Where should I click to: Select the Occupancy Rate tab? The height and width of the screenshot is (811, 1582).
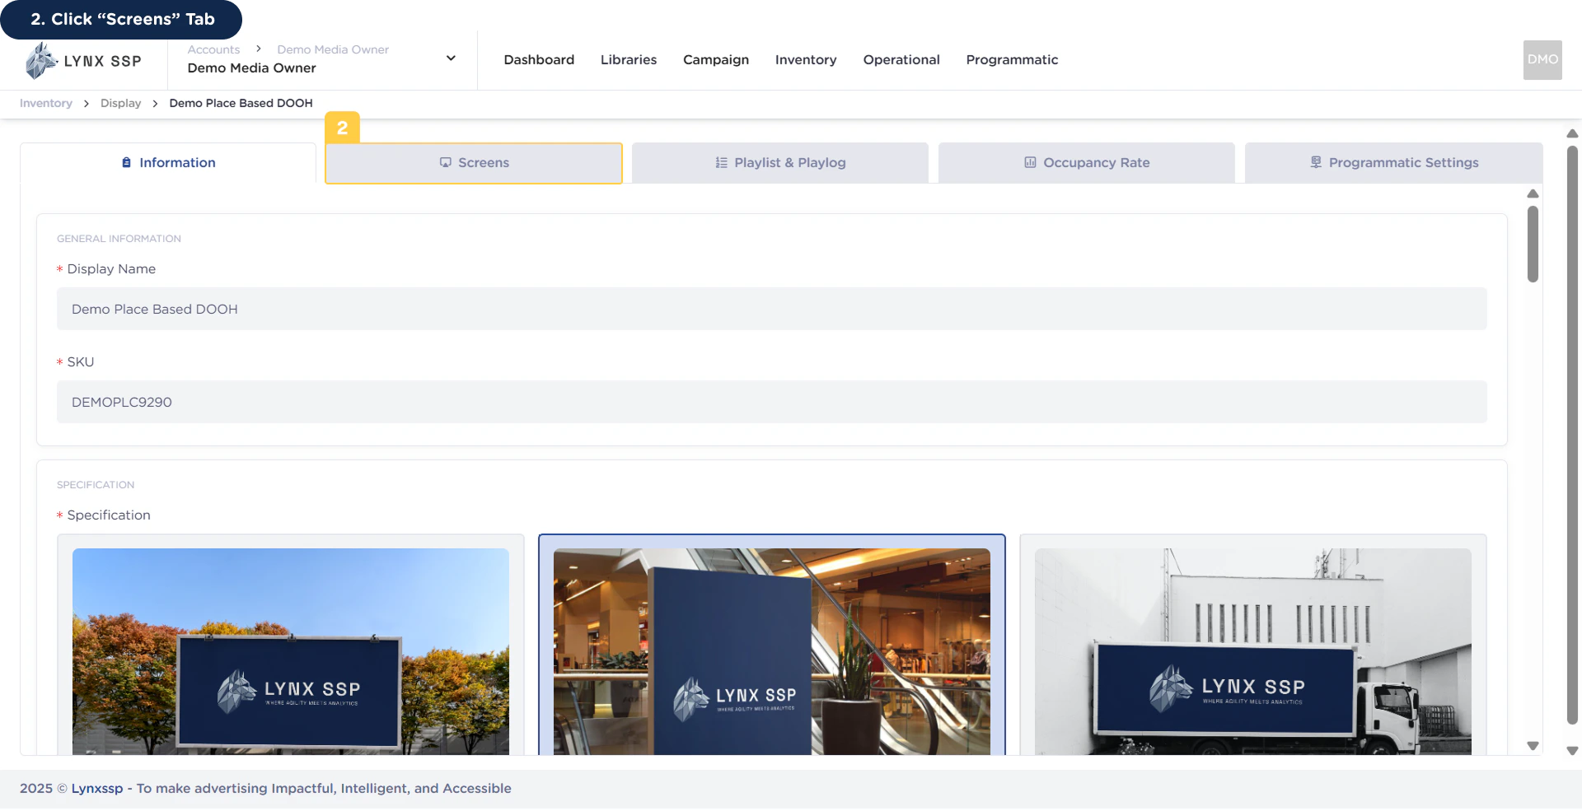[x=1086, y=162]
